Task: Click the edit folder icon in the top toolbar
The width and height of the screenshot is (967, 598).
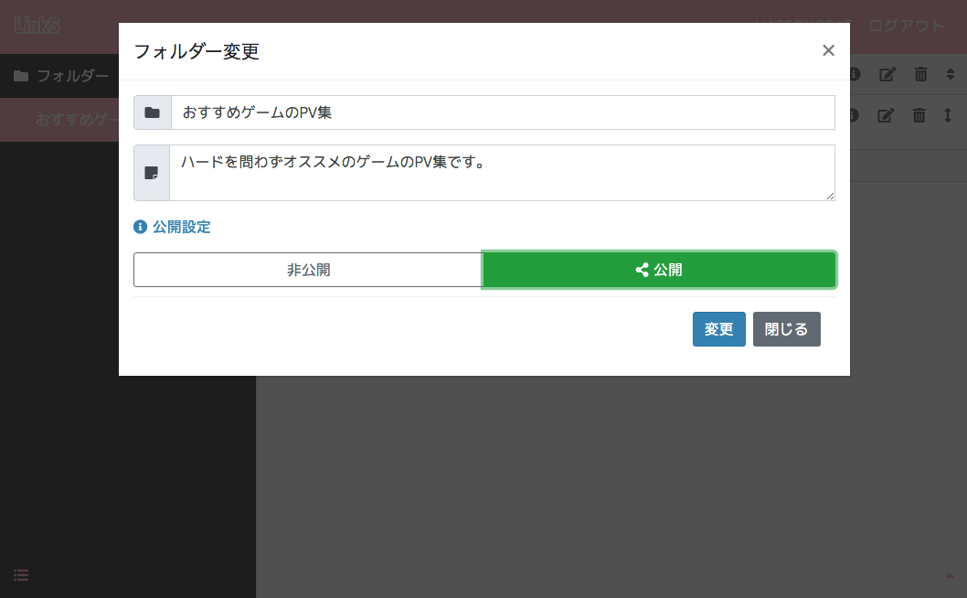Action: click(x=887, y=74)
